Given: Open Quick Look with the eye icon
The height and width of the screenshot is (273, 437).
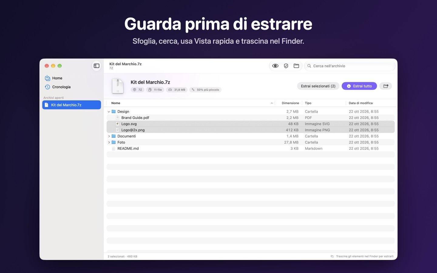Looking at the screenshot, I should pyautogui.click(x=275, y=66).
